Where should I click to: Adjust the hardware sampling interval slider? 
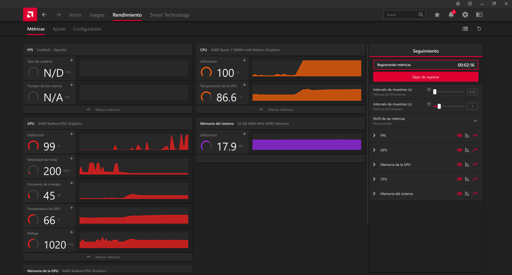[x=439, y=106]
